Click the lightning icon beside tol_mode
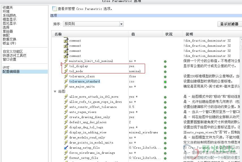The width and height of the screenshot is (242, 162). (66, 71)
